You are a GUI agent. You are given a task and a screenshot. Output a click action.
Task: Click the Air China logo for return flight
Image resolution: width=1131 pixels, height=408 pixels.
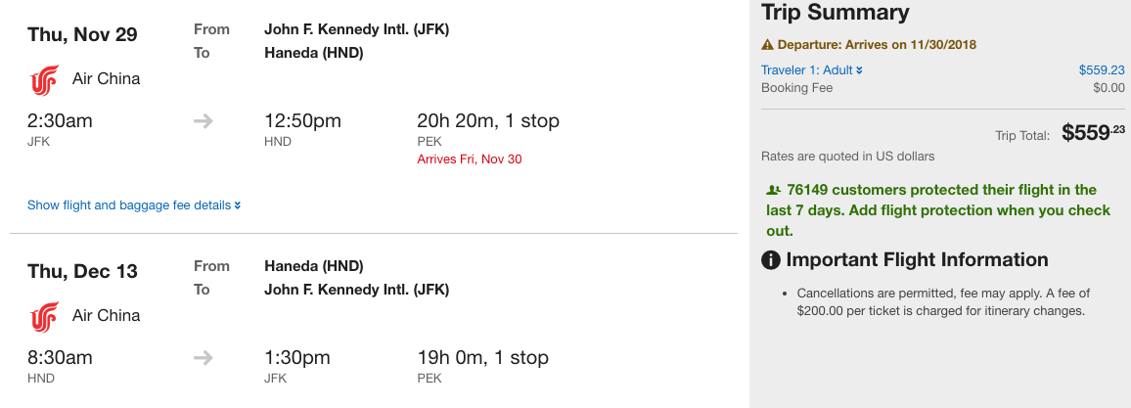tap(45, 317)
